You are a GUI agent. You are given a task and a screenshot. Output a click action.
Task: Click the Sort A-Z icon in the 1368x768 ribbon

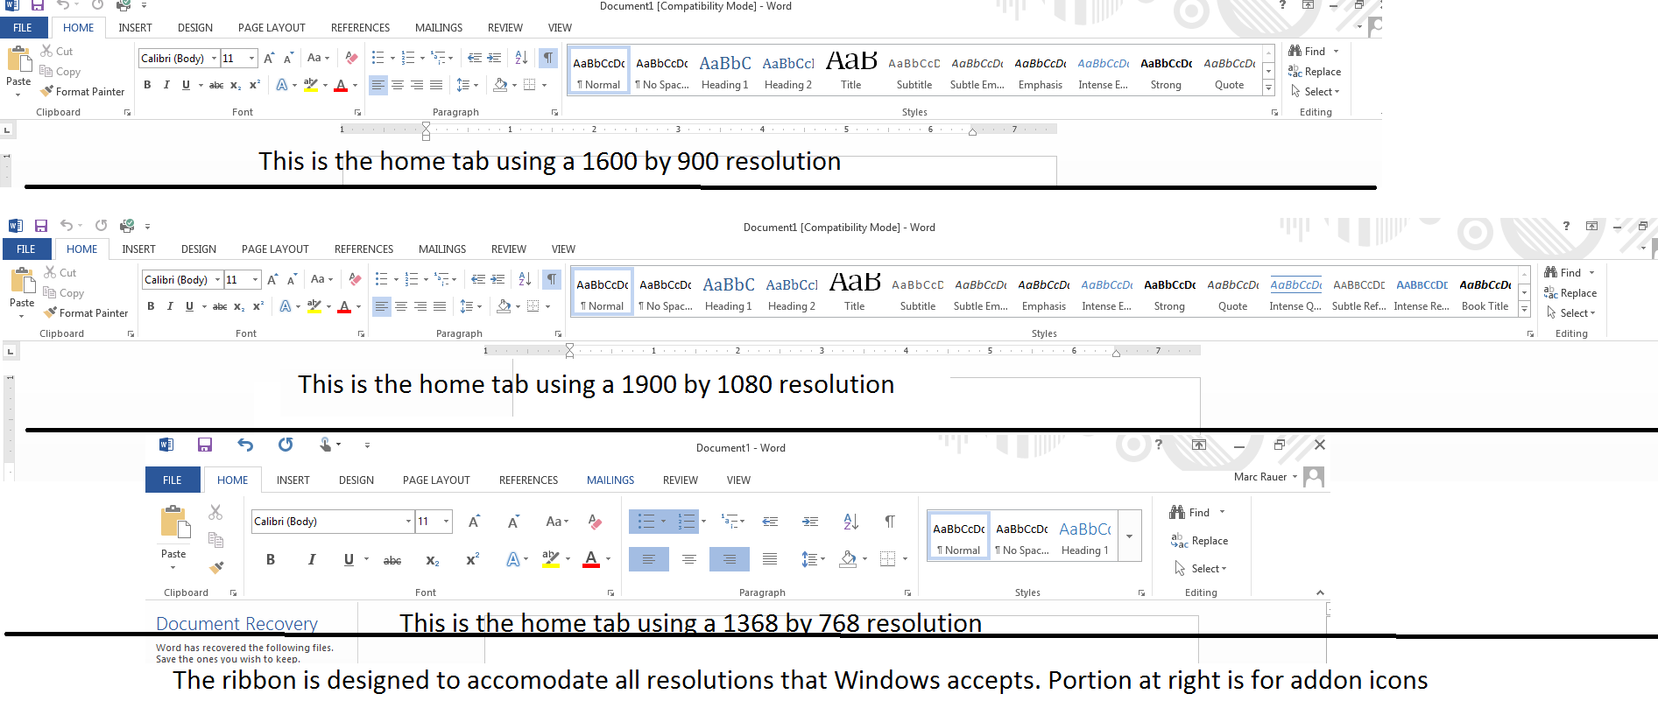click(x=850, y=522)
